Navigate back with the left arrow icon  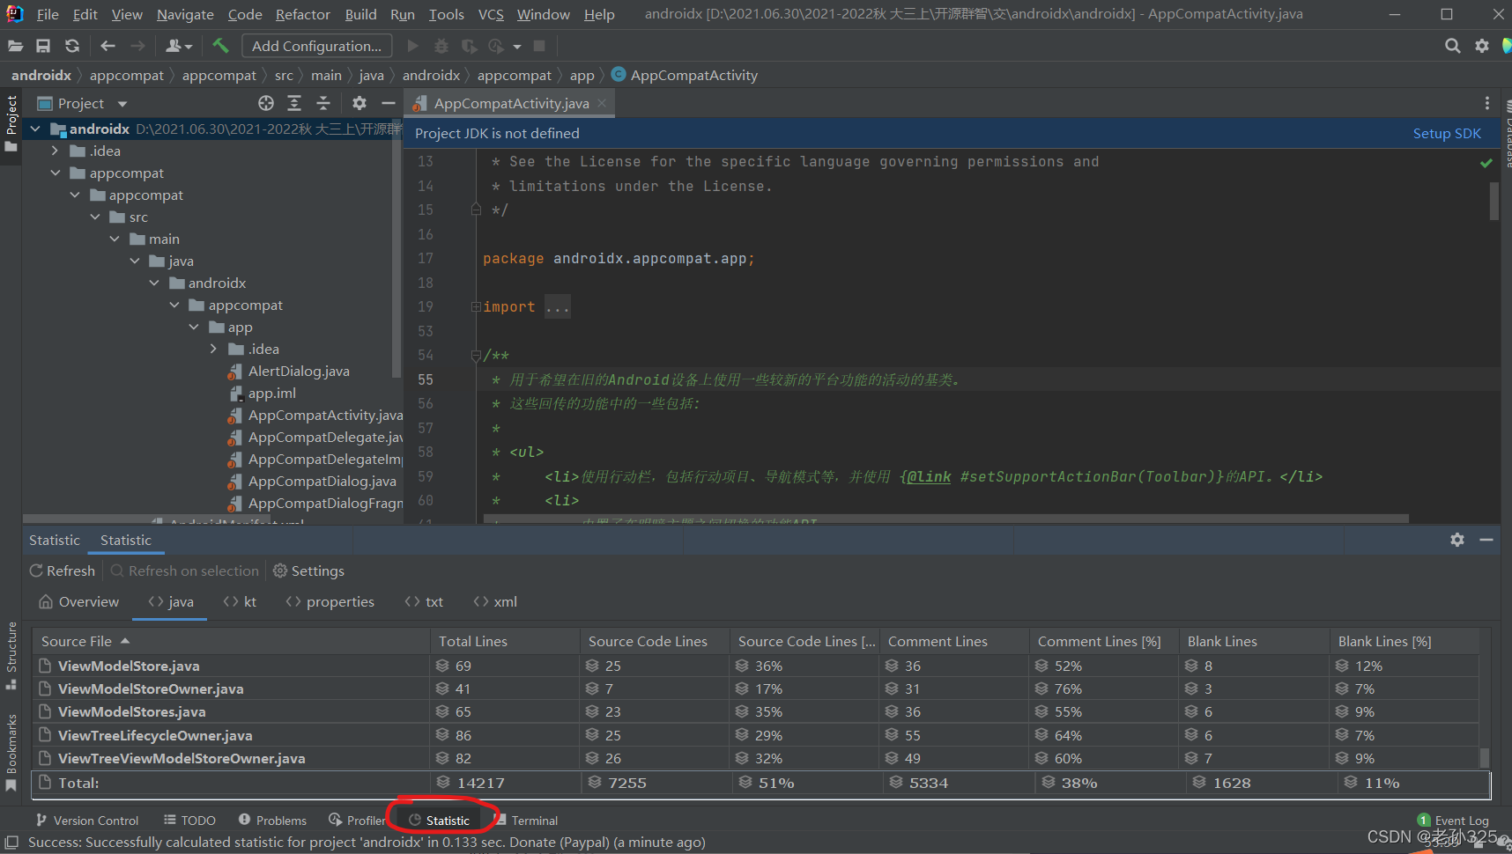tap(107, 46)
